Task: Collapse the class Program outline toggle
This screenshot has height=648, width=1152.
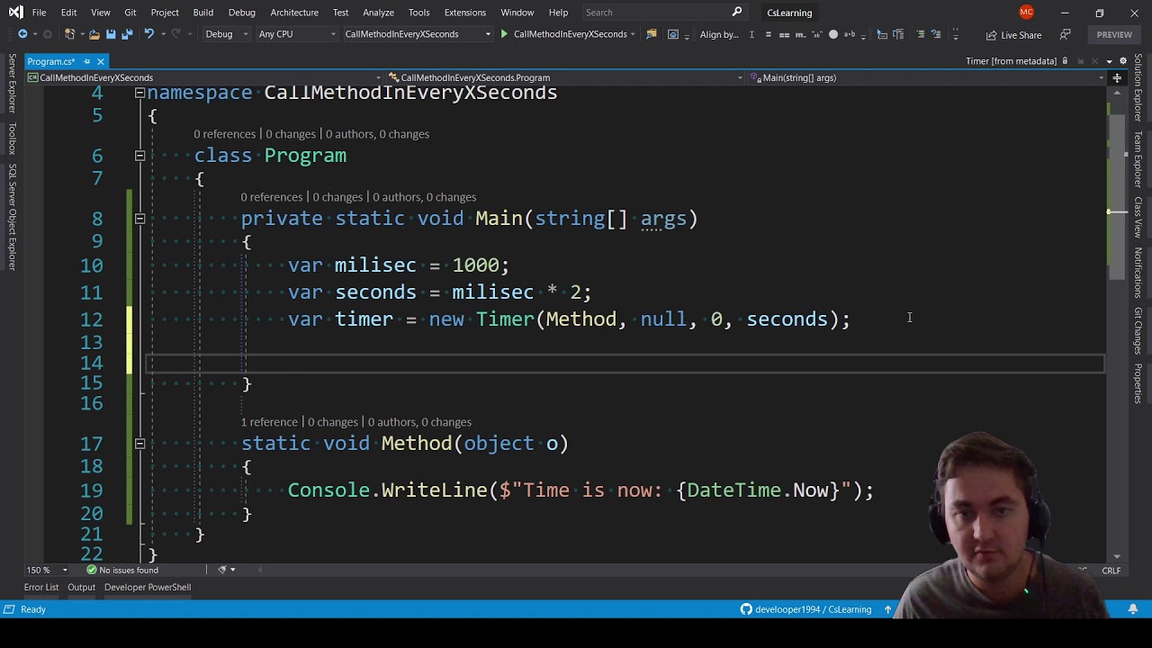Action: click(x=139, y=156)
